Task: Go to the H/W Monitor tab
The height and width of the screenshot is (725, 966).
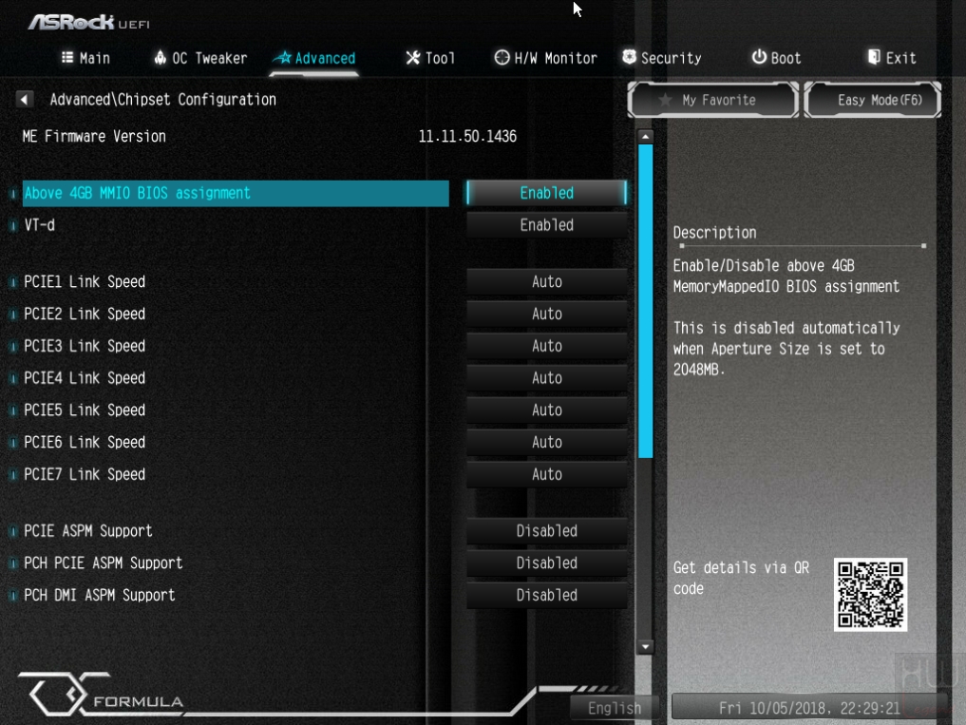Action: coord(546,58)
